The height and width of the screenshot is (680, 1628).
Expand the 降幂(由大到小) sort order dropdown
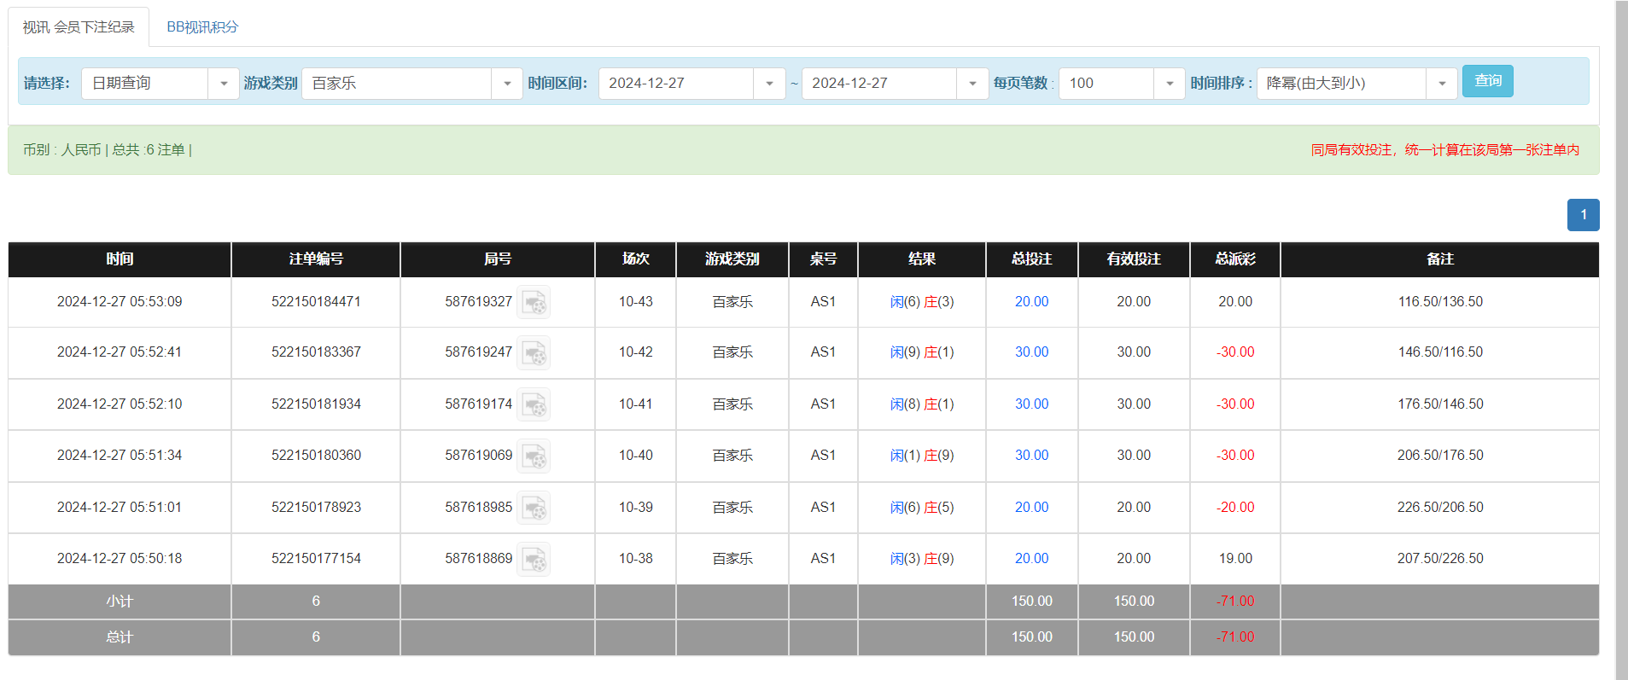(1442, 84)
